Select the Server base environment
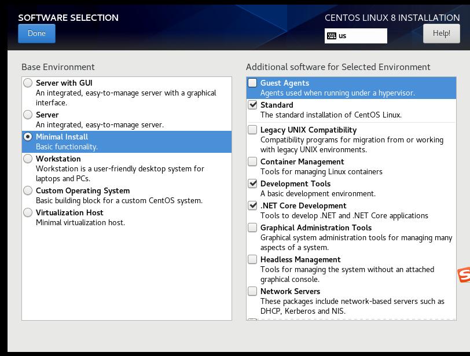Screen dimensions: 470x356 pyautogui.click(x=28, y=115)
